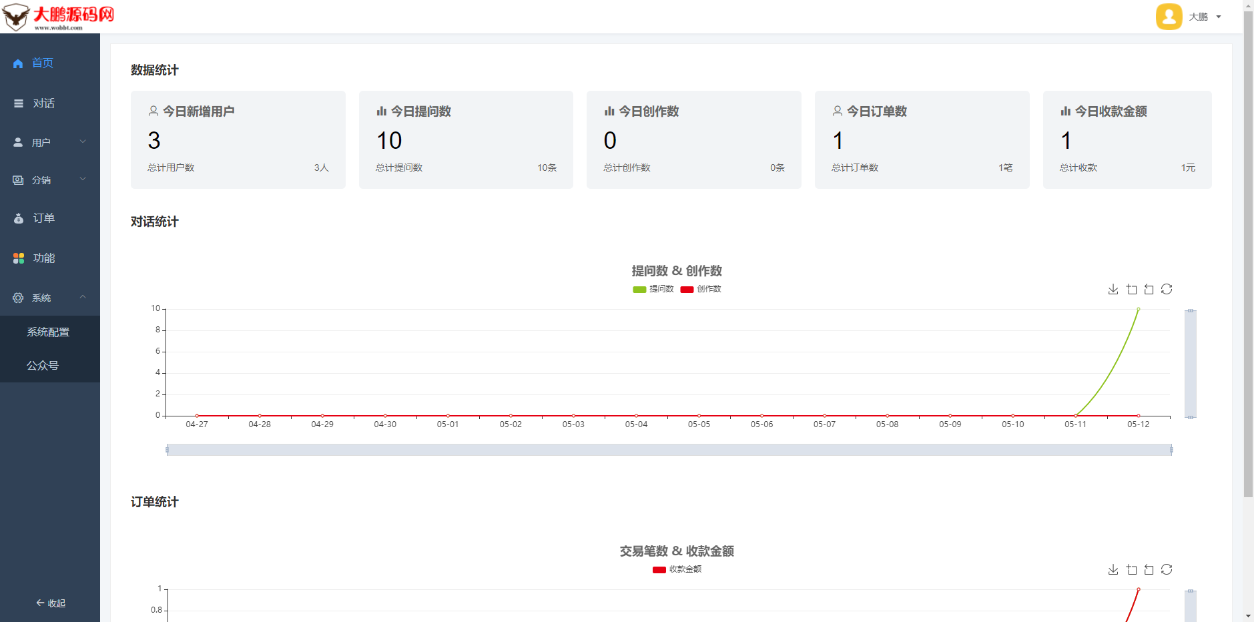Refresh the 交易笔数 chart data
Viewport: 1254px width, 622px height.
click(1167, 569)
